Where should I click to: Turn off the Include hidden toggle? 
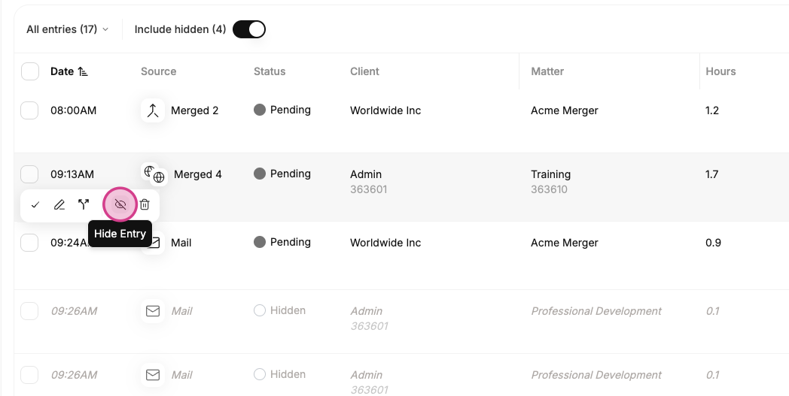(249, 29)
